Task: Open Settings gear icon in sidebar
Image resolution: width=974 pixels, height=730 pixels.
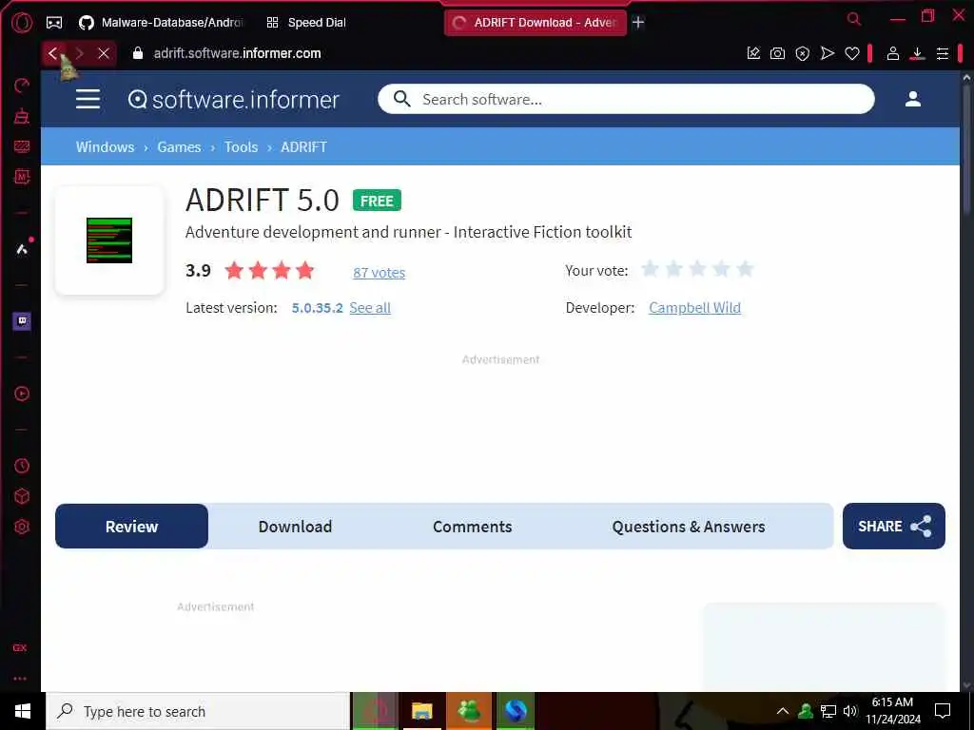Action: (22, 527)
